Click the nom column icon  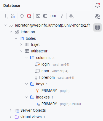[38, 71]
